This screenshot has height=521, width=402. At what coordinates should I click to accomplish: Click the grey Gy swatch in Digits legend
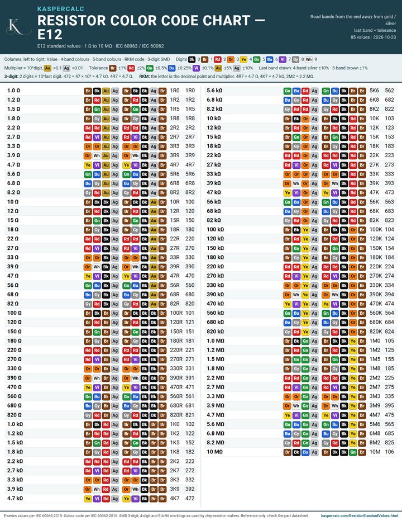[x=296, y=59]
